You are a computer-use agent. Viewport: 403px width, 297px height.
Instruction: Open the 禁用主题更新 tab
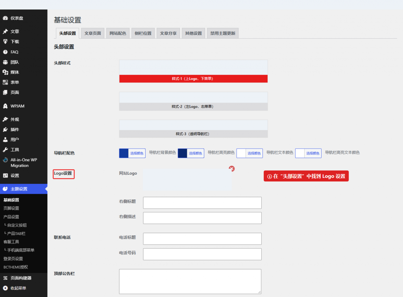click(223, 33)
